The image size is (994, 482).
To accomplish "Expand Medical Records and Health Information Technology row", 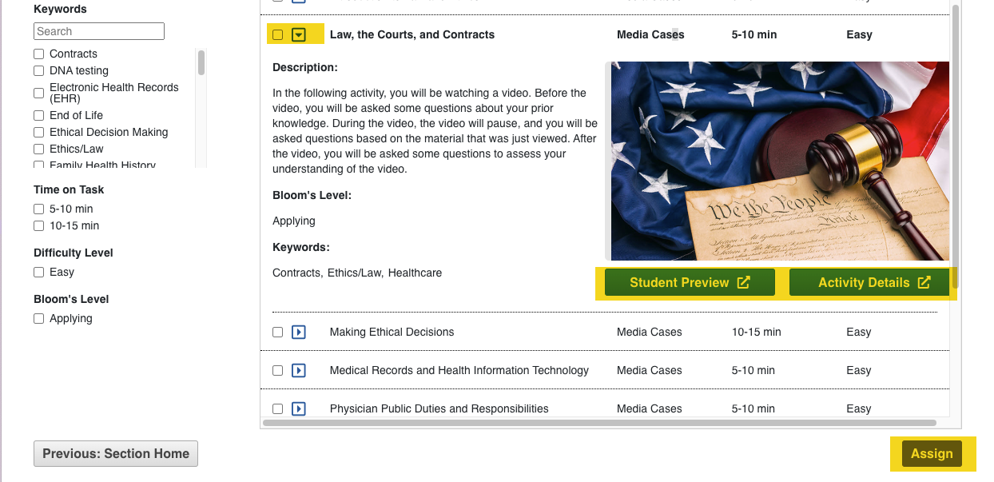I will [x=299, y=370].
